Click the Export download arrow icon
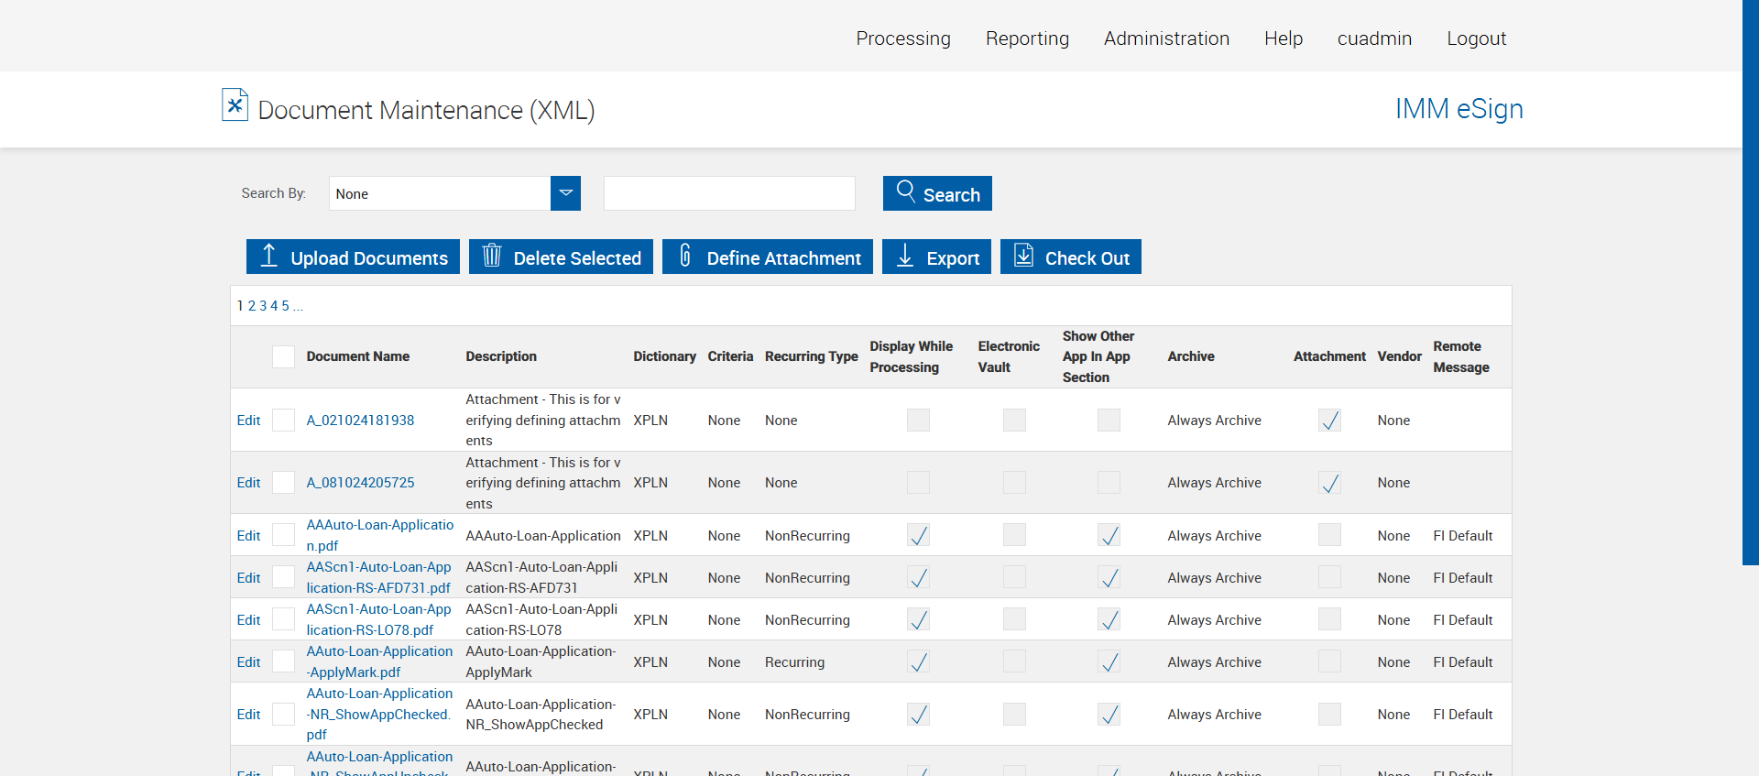The width and height of the screenshot is (1759, 776). click(x=904, y=256)
